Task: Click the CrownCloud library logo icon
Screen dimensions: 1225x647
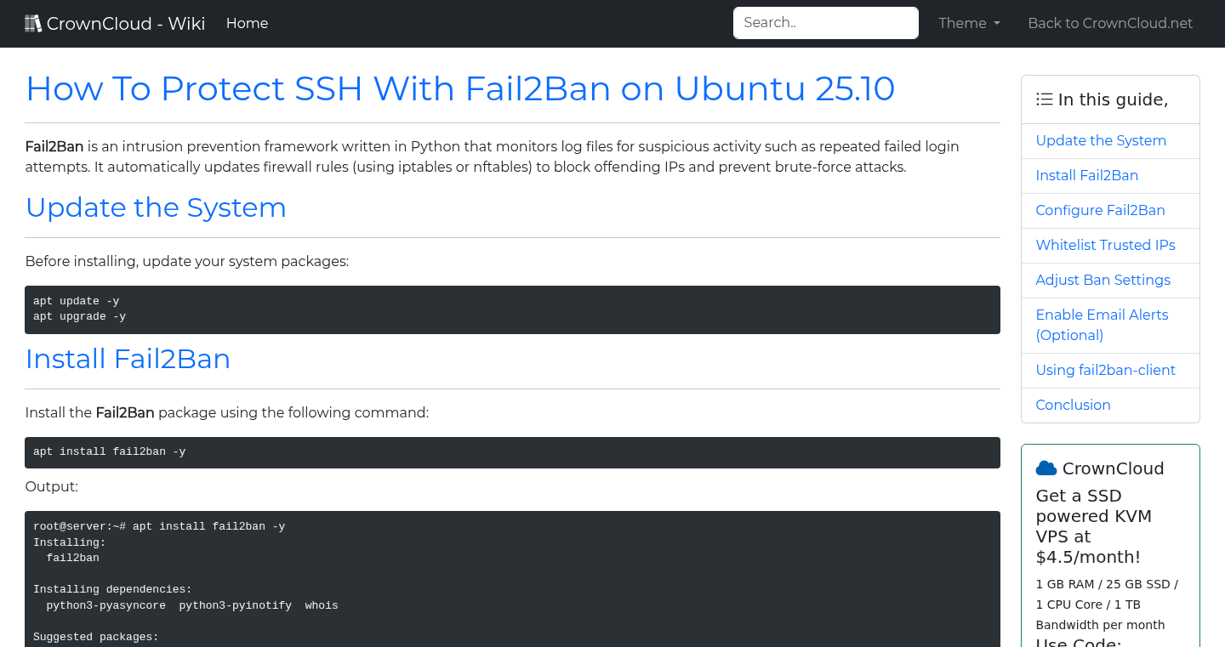Action: [x=33, y=22]
